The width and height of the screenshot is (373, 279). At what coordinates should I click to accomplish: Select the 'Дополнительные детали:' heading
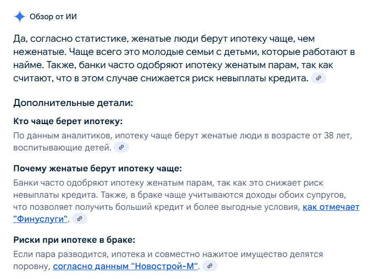73,103
